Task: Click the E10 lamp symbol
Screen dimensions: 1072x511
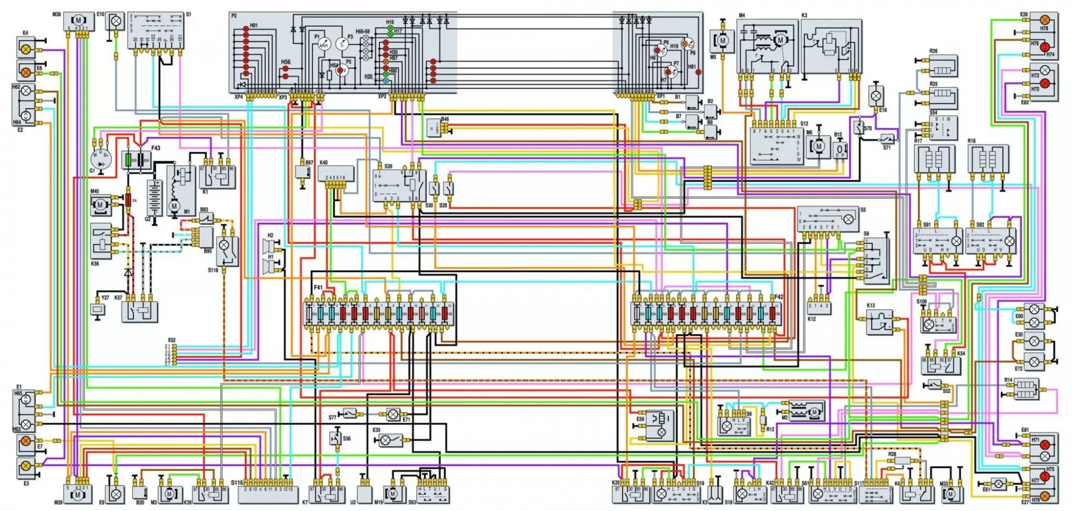Action: [x=115, y=22]
